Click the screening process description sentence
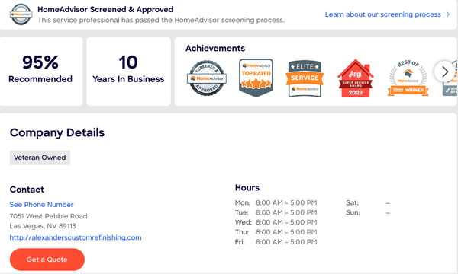458x274 pixels. coord(161,21)
